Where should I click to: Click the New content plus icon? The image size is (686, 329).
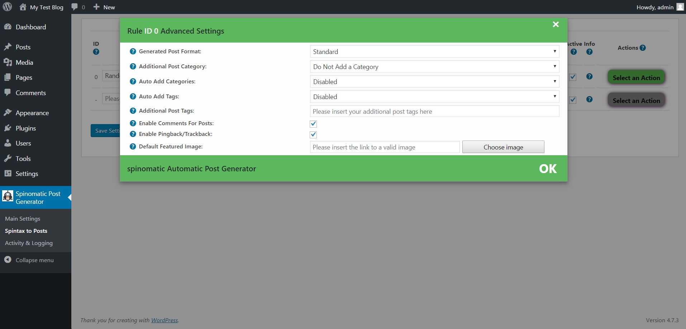pos(96,7)
